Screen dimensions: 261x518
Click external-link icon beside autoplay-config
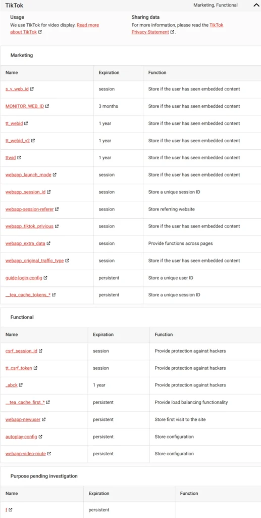[x=40, y=437]
